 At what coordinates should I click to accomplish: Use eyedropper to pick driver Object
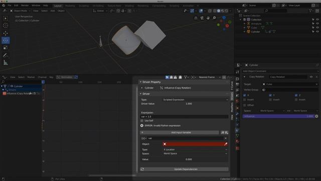(x=226, y=144)
